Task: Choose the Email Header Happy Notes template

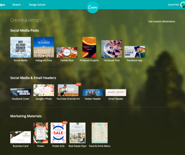Action: pos(116,93)
